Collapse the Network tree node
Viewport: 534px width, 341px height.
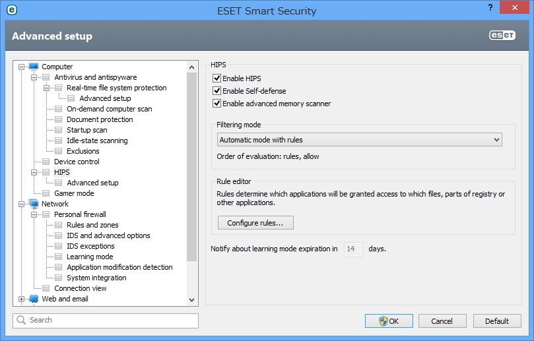(x=21, y=204)
